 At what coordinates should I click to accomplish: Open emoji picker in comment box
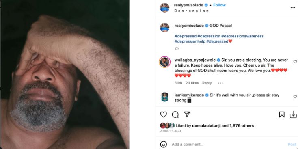coord(164,144)
